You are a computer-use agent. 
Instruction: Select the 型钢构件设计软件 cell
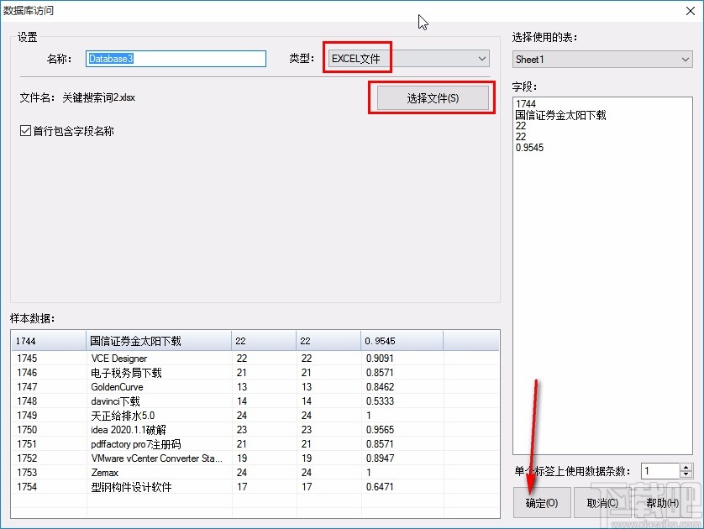pos(160,487)
